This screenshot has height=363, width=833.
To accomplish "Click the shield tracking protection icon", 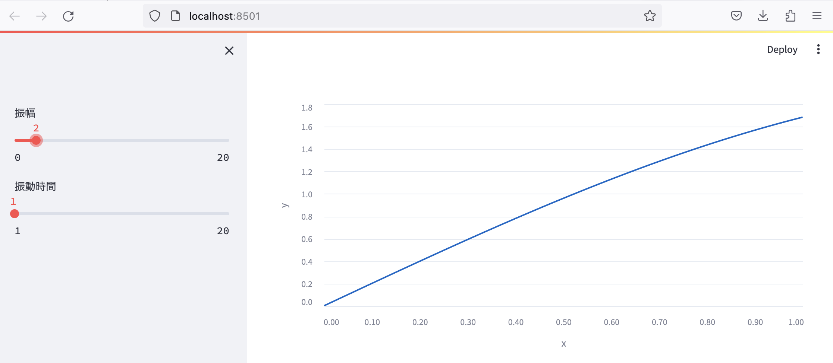I will coord(155,16).
